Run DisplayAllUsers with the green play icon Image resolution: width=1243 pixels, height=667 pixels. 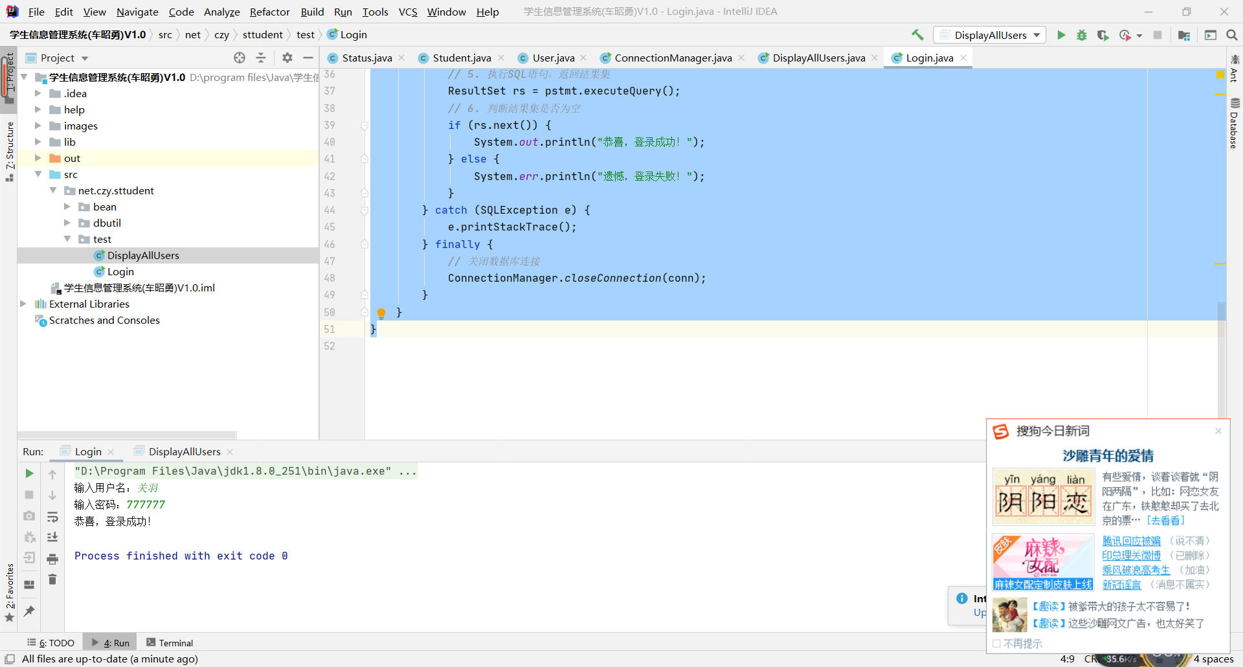point(1061,35)
